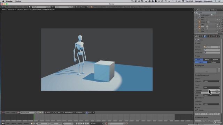Click the Properties editor type icon

(197, 36)
